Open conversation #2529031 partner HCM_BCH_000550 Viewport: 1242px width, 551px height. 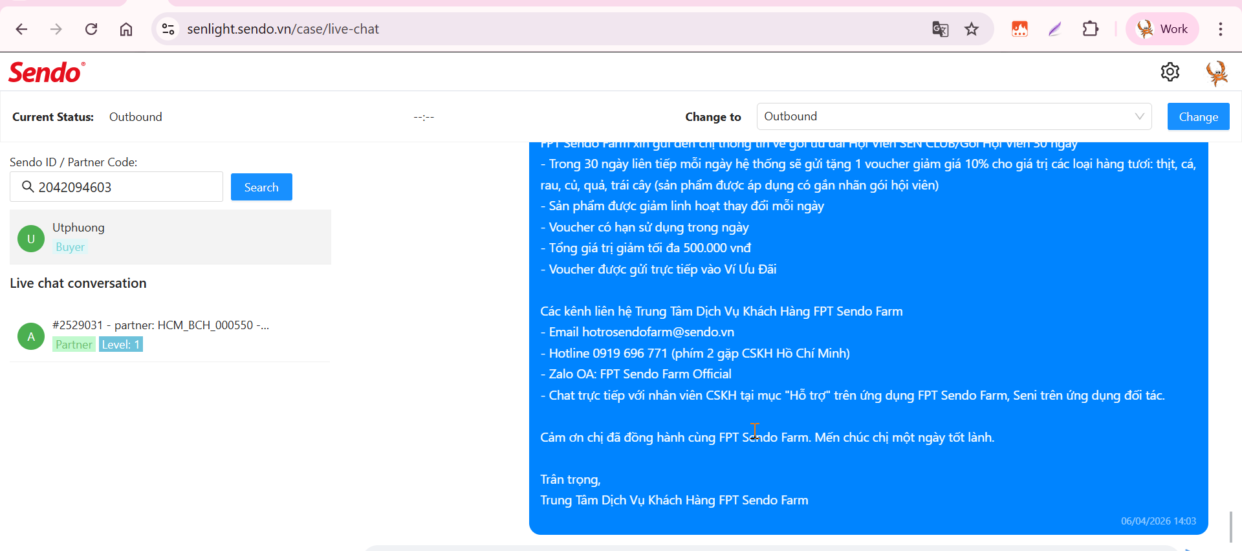point(170,336)
